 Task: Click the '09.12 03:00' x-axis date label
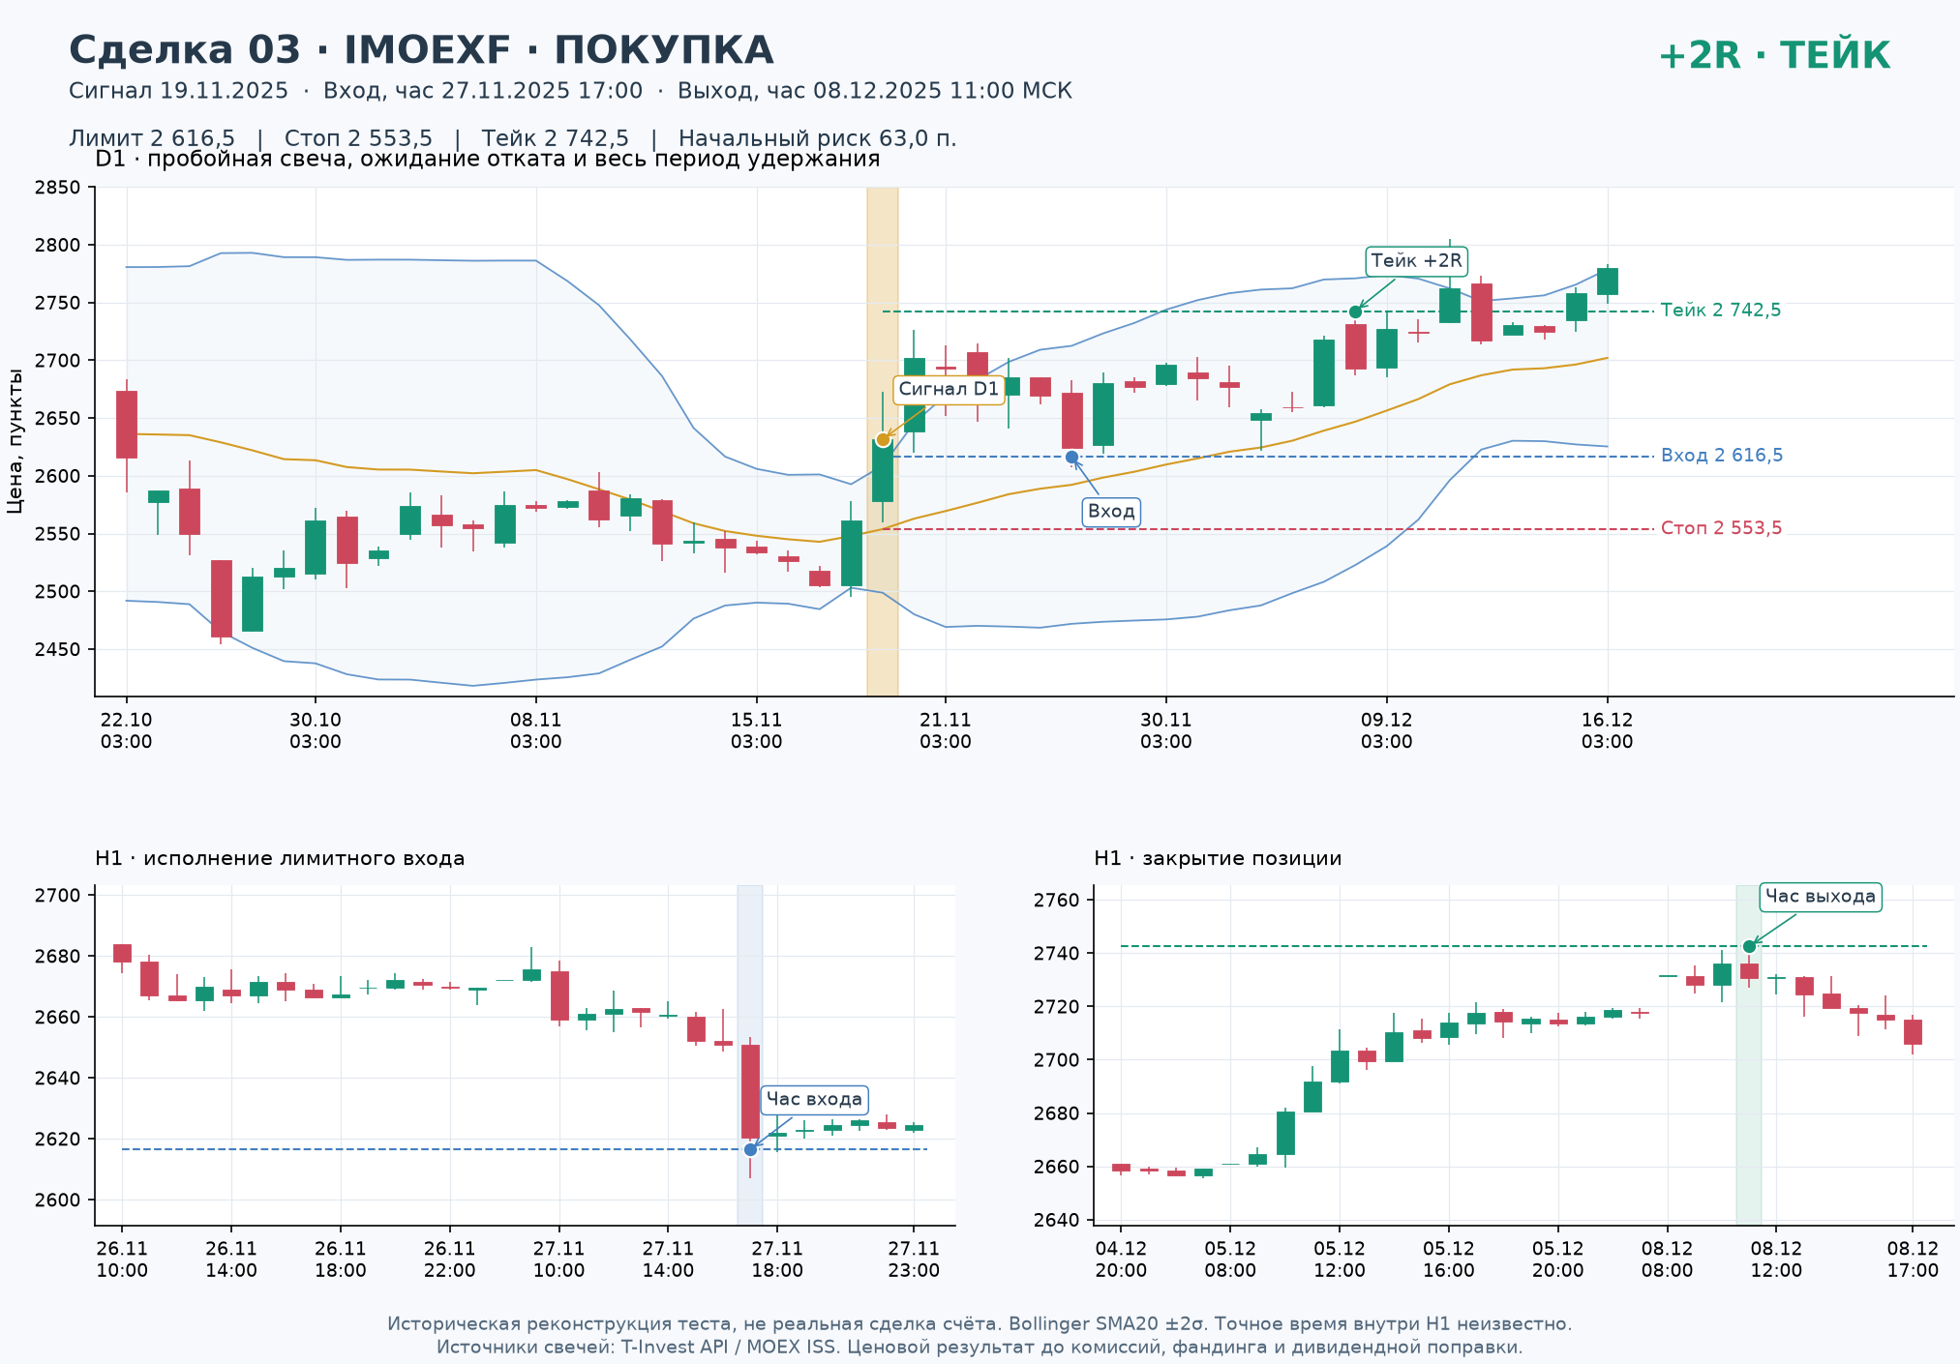tap(1387, 731)
